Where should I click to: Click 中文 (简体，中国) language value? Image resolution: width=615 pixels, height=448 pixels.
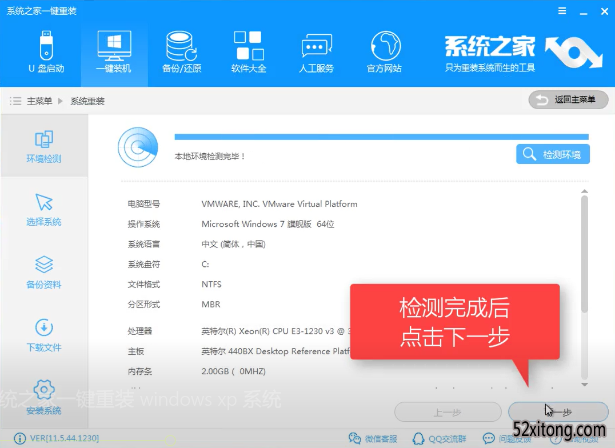(x=233, y=244)
